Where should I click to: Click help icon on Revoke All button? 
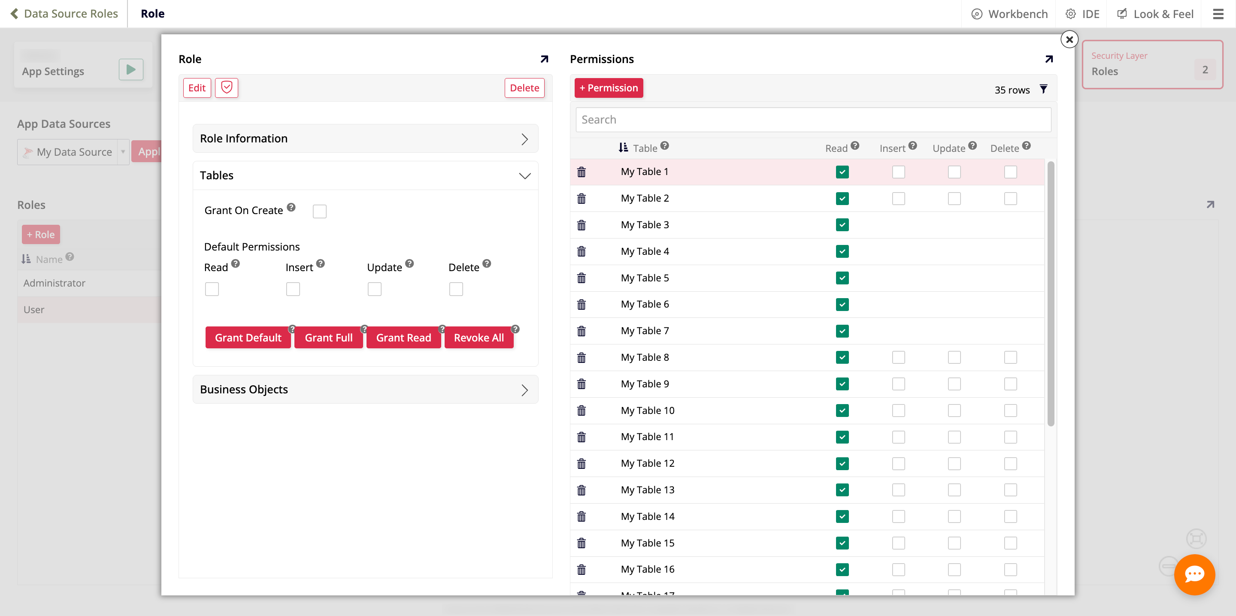coord(515,329)
